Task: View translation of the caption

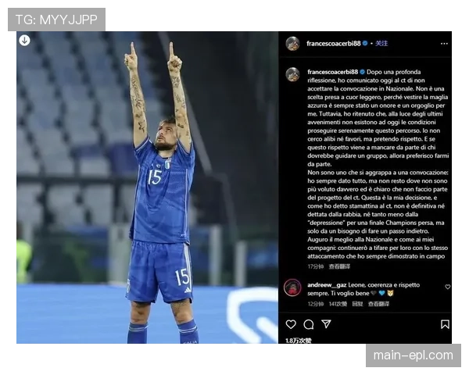Action: pos(339,266)
